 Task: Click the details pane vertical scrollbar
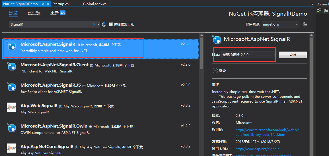(x=312, y=94)
